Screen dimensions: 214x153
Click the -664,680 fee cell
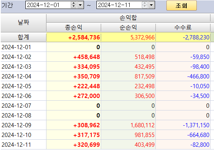[183, 135]
